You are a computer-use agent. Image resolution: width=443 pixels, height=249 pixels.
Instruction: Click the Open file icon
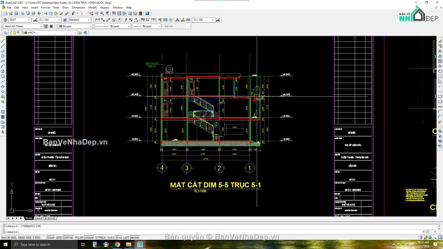point(10,14)
